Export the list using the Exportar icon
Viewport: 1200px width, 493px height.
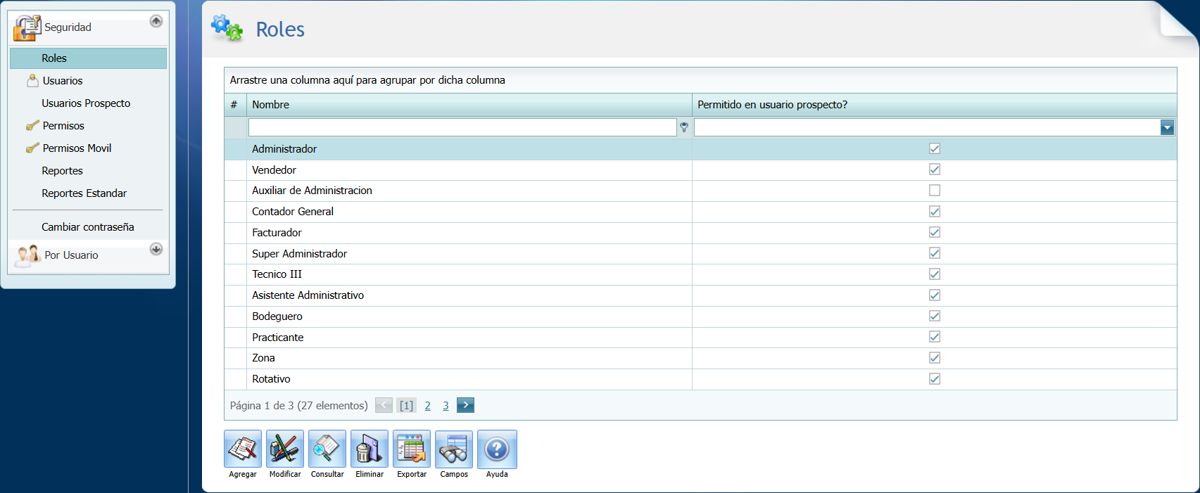(x=412, y=449)
